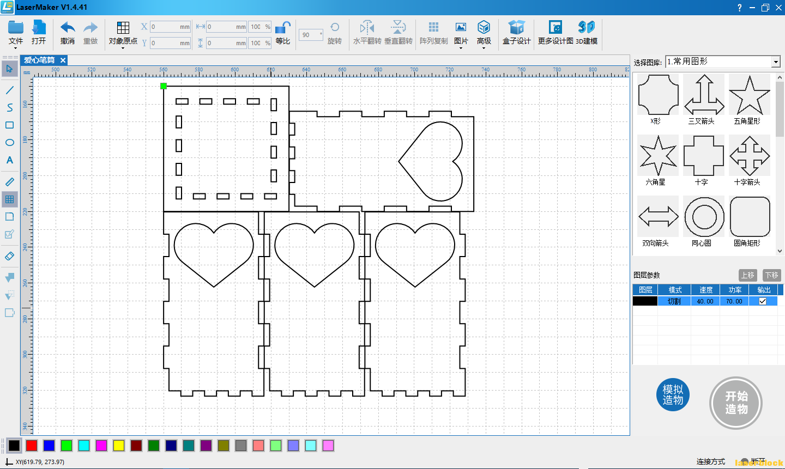Toggle the grid display tool
The width and height of the screenshot is (785, 469).
(x=10, y=199)
